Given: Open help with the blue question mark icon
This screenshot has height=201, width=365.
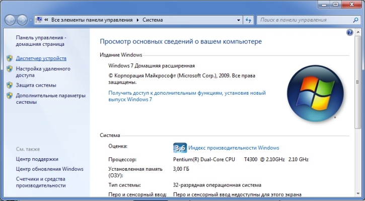Looking at the screenshot, I should (349, 32).
